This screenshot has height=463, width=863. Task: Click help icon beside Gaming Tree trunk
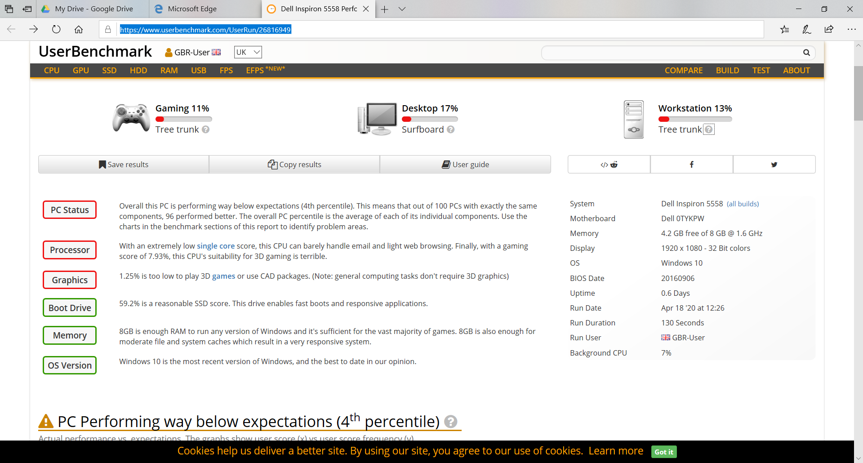point(205,129)
